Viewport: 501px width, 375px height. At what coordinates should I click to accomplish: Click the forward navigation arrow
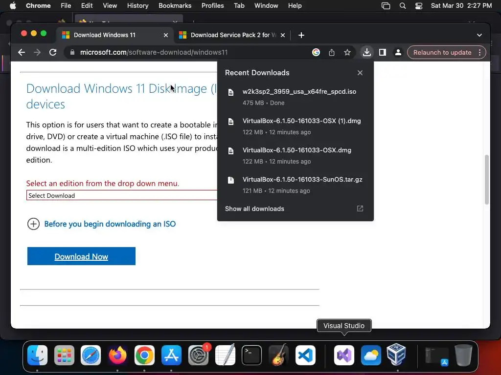[37, 52]
